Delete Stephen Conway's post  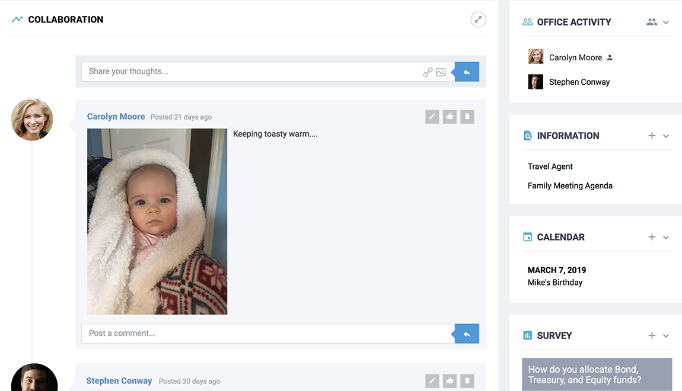(x=467, y=381)
